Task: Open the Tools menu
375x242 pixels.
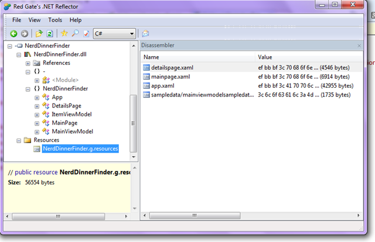Action: [55, 20]
